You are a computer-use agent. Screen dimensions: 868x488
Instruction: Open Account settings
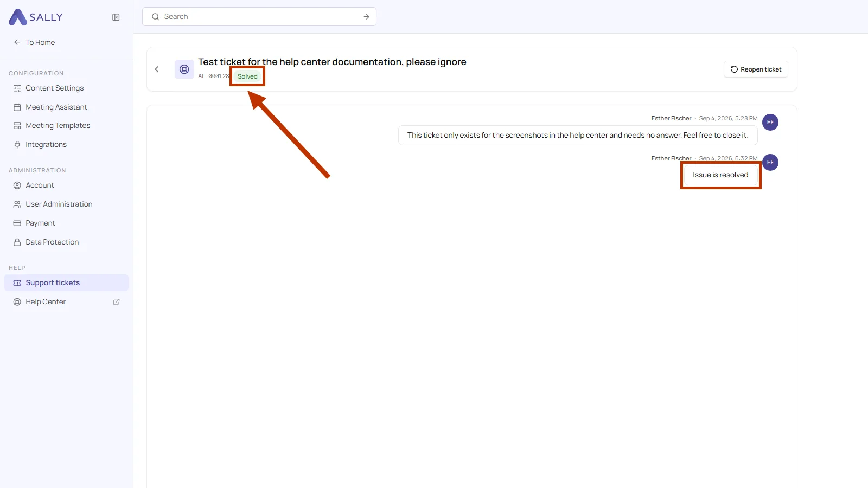click(x=66, y=185)
